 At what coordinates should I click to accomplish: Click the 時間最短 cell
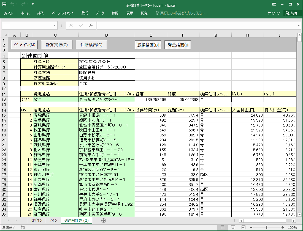(x=107, y=72)
